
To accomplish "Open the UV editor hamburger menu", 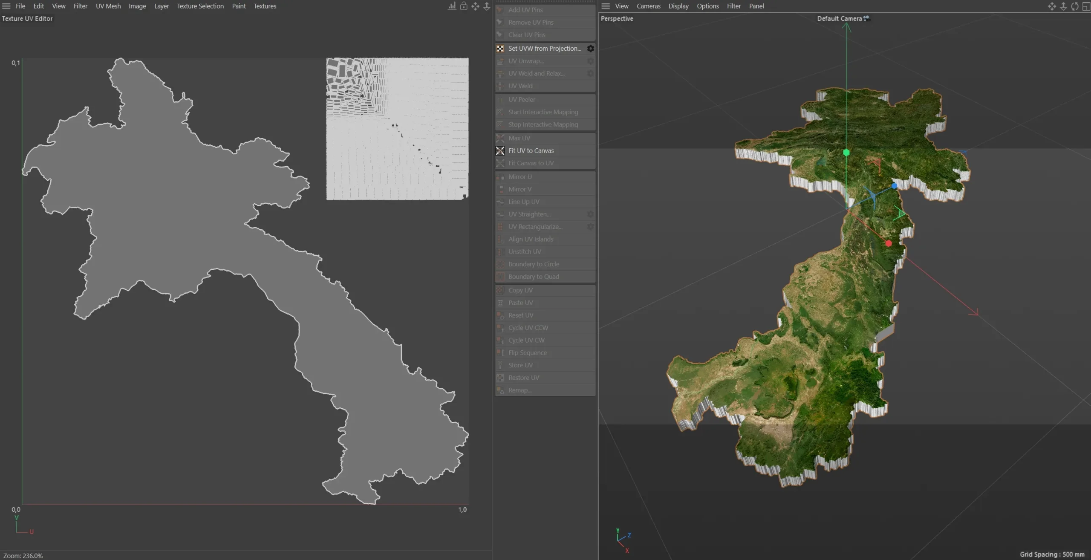I will (x=6, y=6).
